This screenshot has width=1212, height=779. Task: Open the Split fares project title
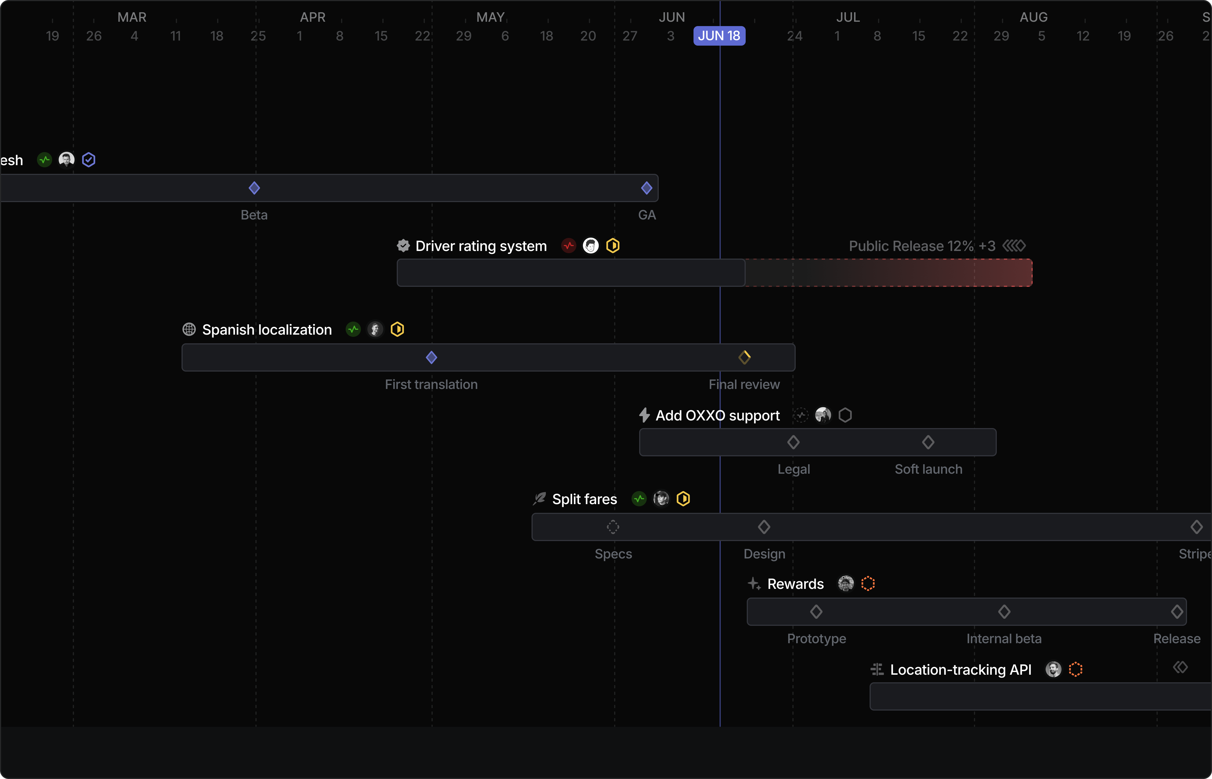point(585,499)
